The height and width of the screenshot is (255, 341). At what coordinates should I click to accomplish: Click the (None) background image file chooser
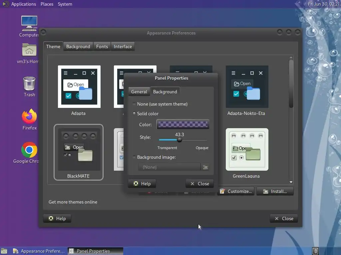point(169,167)
